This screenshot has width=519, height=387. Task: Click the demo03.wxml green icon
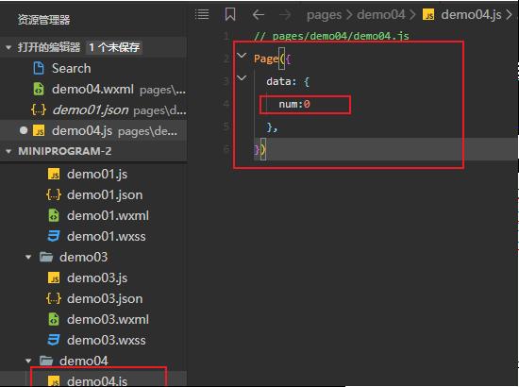point(54,319)
